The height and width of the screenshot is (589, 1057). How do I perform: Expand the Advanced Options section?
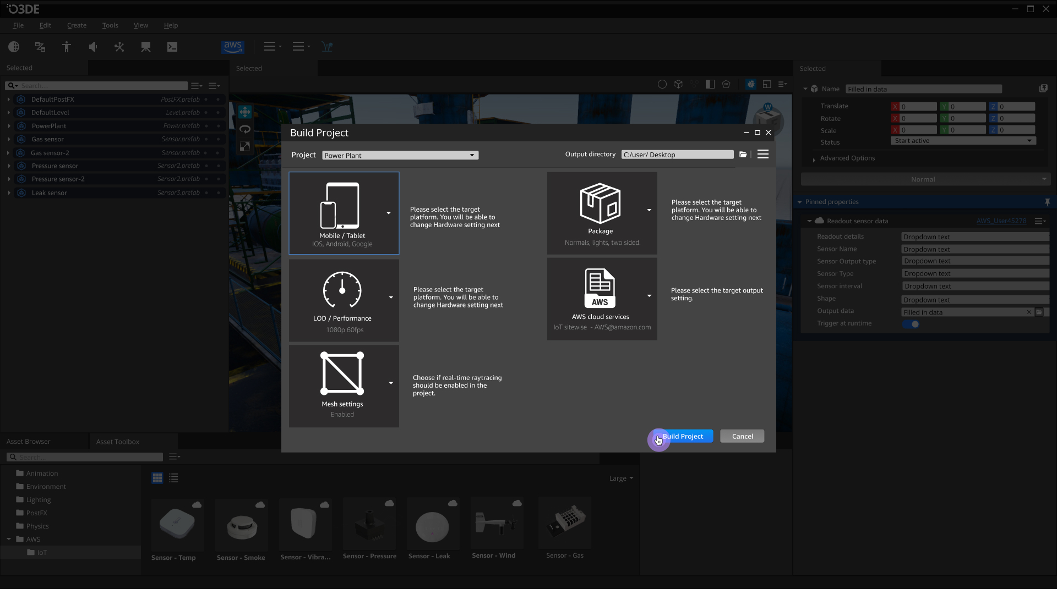[x=847, y=158]
